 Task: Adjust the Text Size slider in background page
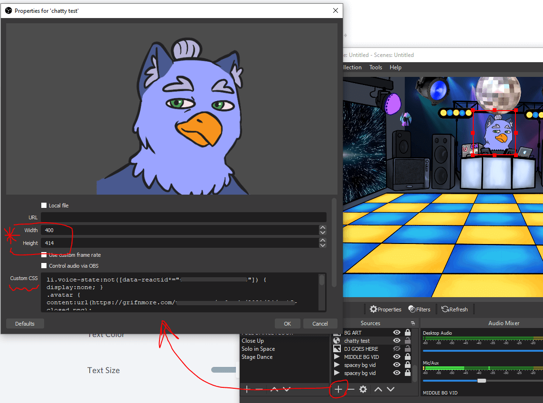224,370
